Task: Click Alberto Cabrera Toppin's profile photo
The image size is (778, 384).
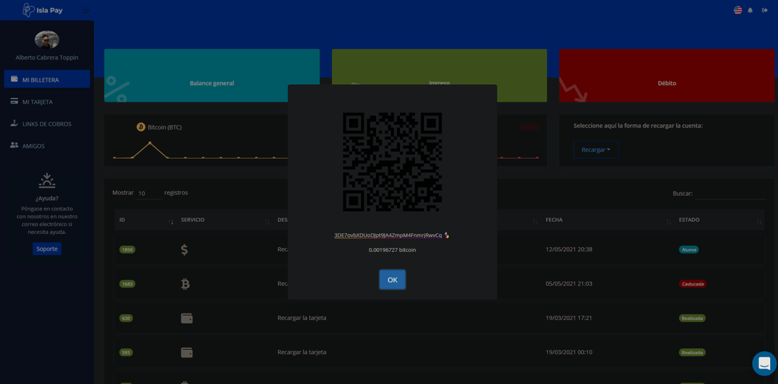Action: (x=47, y=40)
